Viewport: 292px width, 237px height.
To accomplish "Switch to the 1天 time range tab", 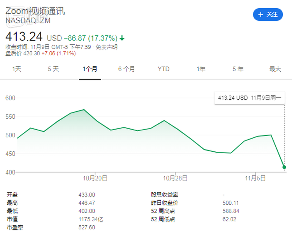I will pos(16,69).
